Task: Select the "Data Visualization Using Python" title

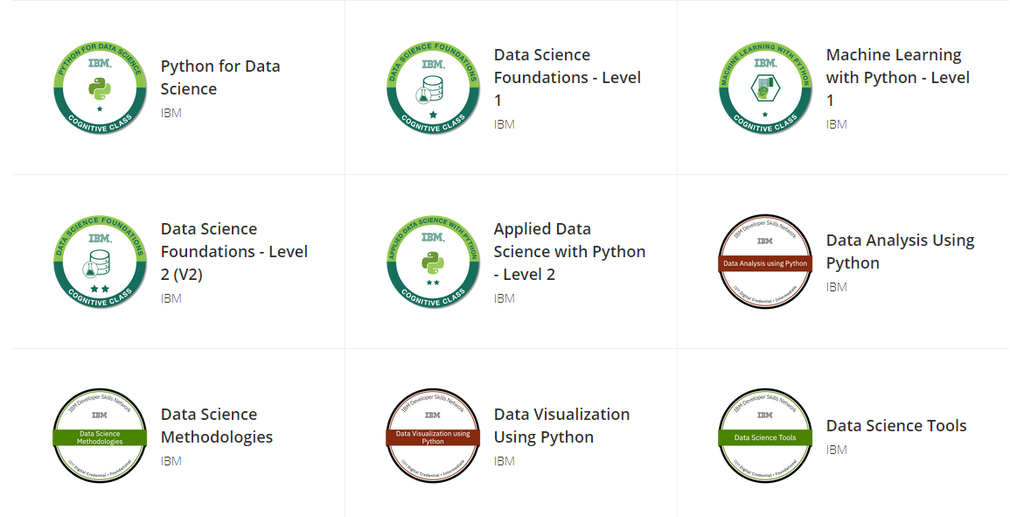Action: (x=561, y=425)
